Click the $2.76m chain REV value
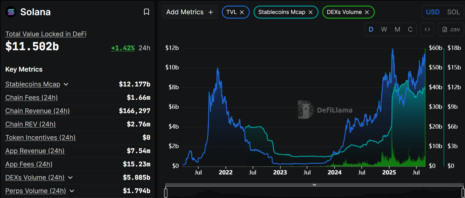Screen dimensions: 465x198 (x=138, y=124)
